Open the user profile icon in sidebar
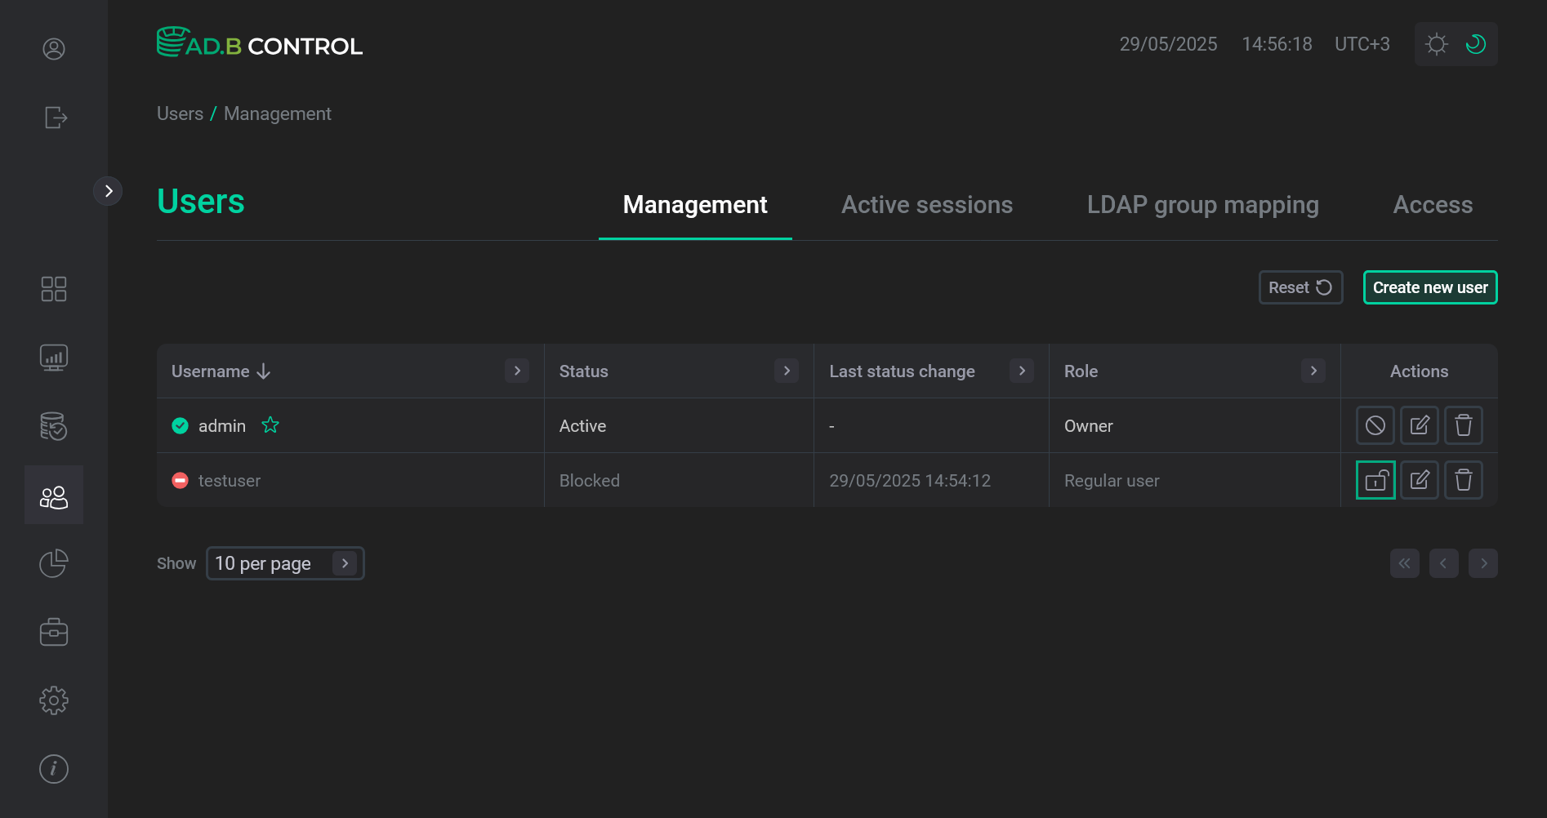Screen dimensions: 1547x818 click(x=54, y=49)
